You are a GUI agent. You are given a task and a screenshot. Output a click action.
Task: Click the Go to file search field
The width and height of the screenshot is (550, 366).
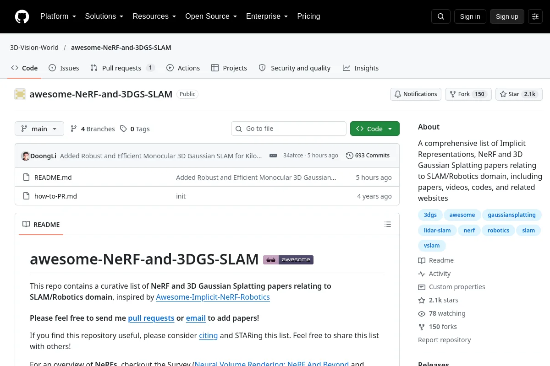[289, 129]
